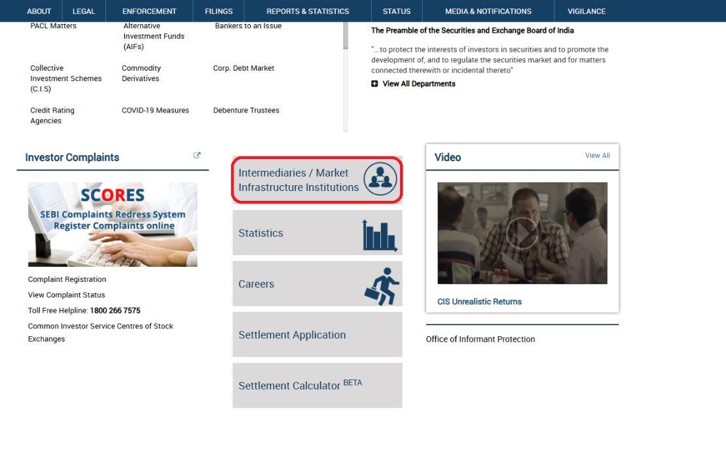
Task: Click the plus icon beside View All Departments
Action: coord(374,84)
